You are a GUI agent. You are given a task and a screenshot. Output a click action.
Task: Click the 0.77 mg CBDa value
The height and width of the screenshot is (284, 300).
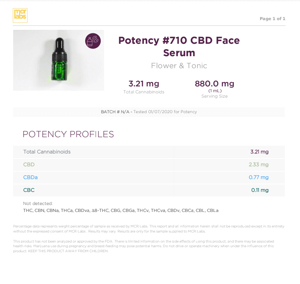click(259, 177)
